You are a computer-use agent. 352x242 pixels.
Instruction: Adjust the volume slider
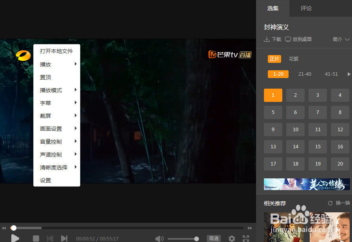pos(183,239)
